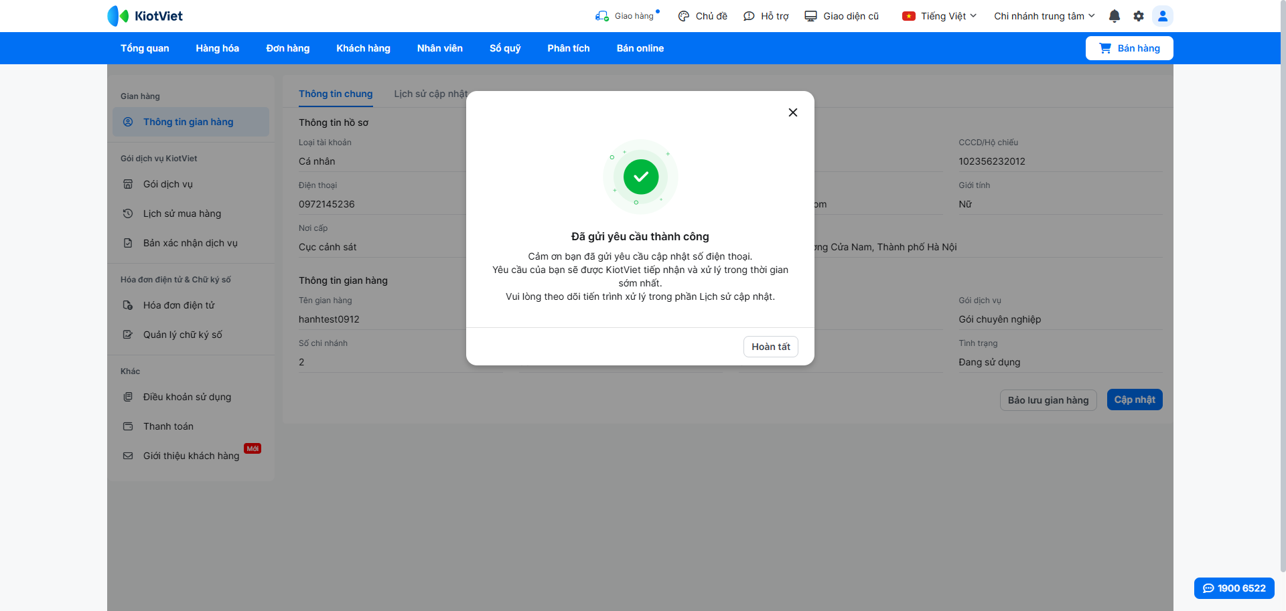Click the Thông tin gian hàng profile icon
The image size is (1286, 611).
[x=128, y=122]
